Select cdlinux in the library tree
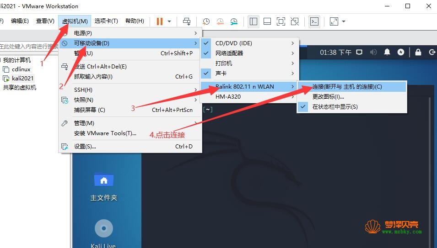 click(x=21, y=69)
